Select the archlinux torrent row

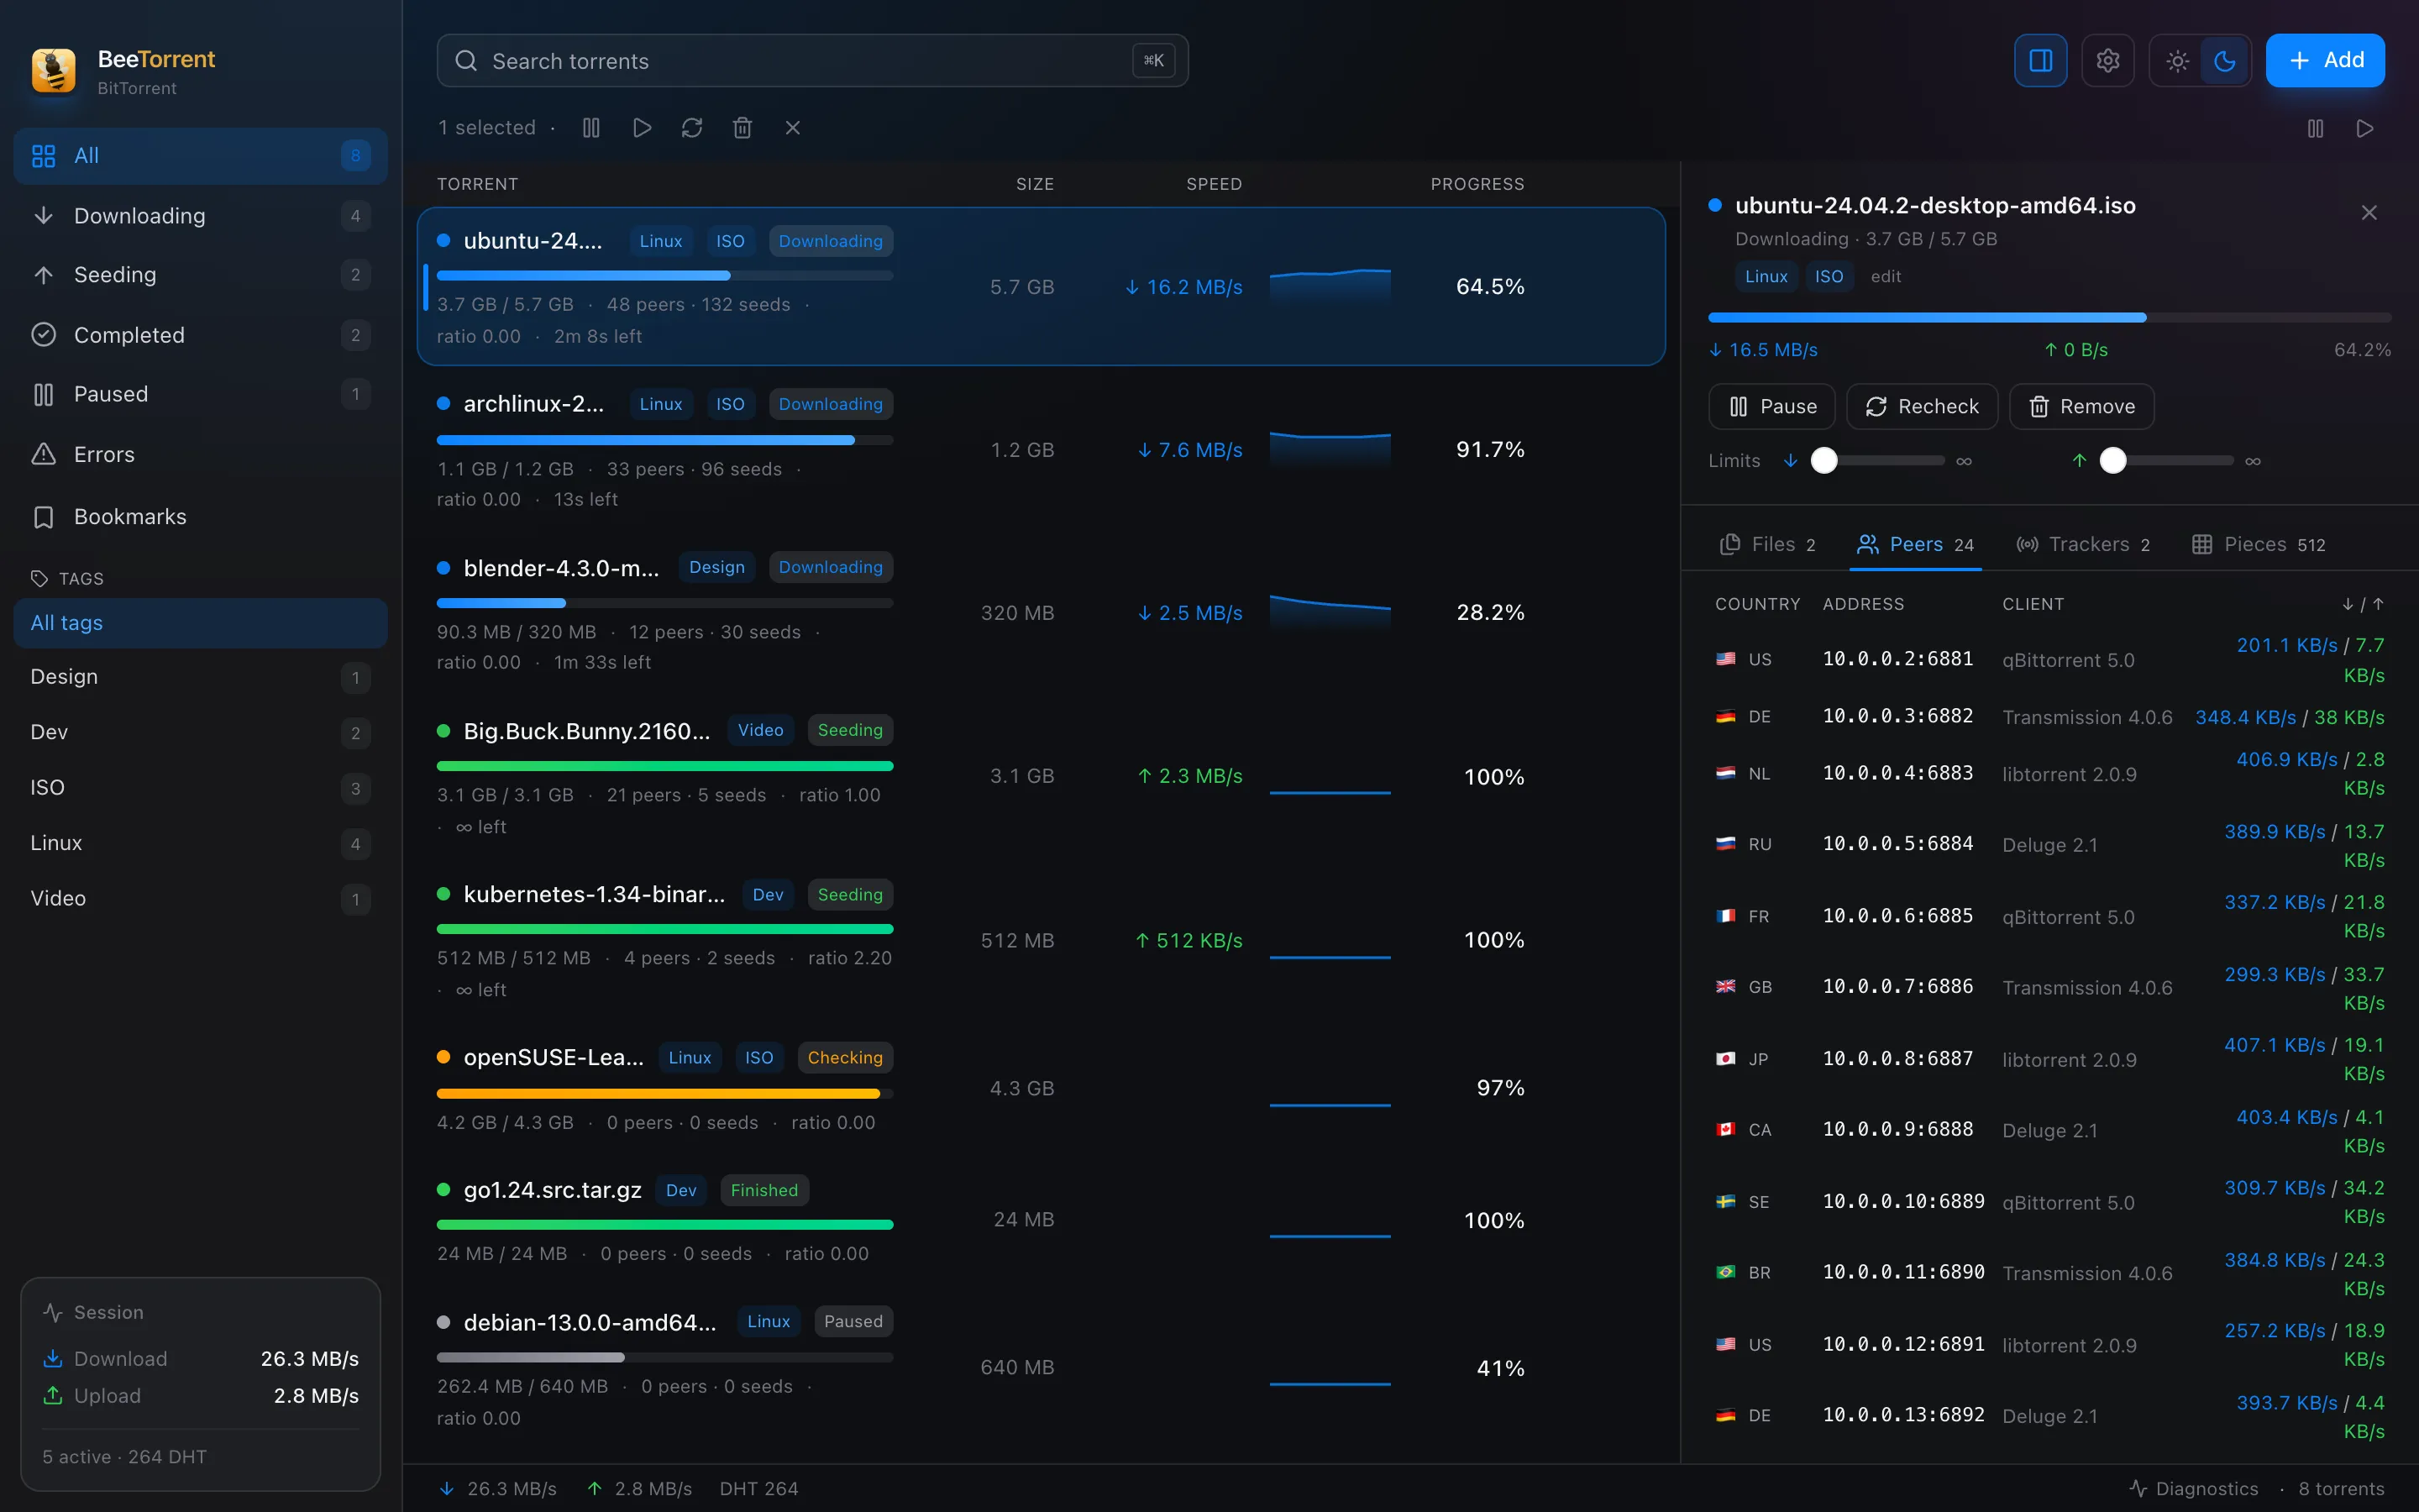(x=1041, y=450)
